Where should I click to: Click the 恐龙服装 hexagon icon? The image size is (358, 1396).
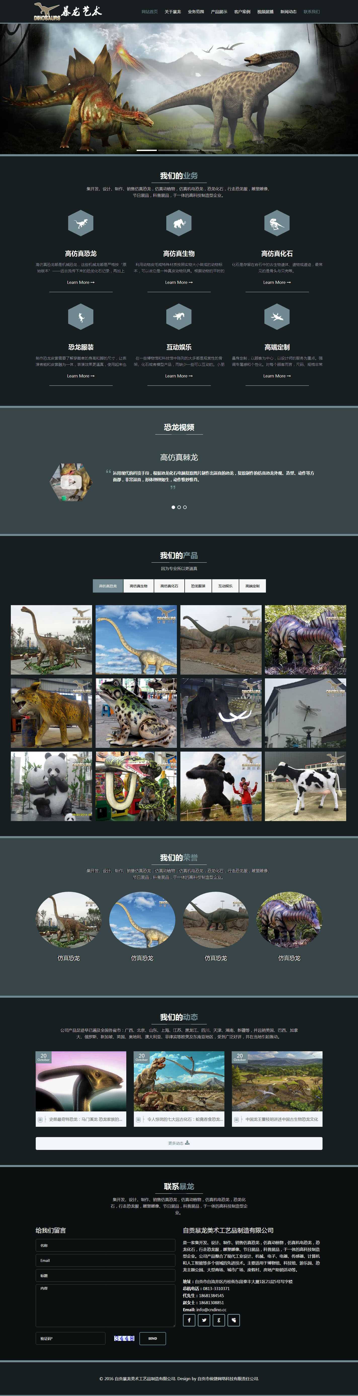[81, 317]
